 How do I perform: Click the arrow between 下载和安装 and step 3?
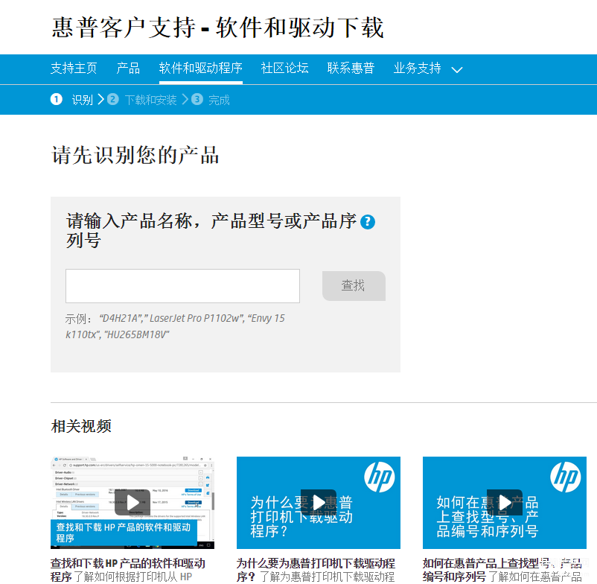[x=185, y=99]
